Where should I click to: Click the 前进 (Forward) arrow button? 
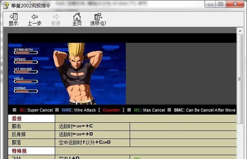[x=56, y=19]
